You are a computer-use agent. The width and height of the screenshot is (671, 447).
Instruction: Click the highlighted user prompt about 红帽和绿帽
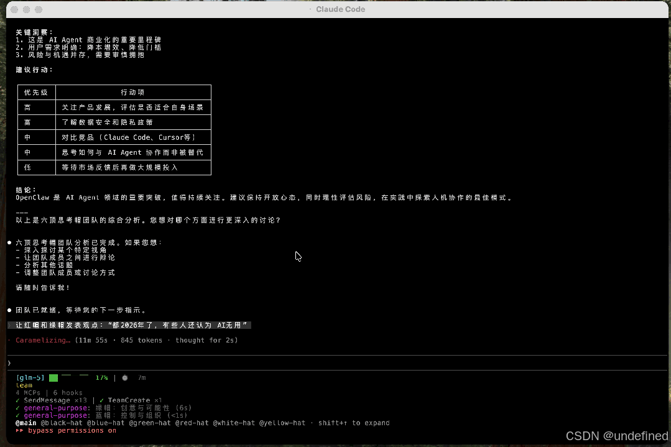tap(131, 325)
